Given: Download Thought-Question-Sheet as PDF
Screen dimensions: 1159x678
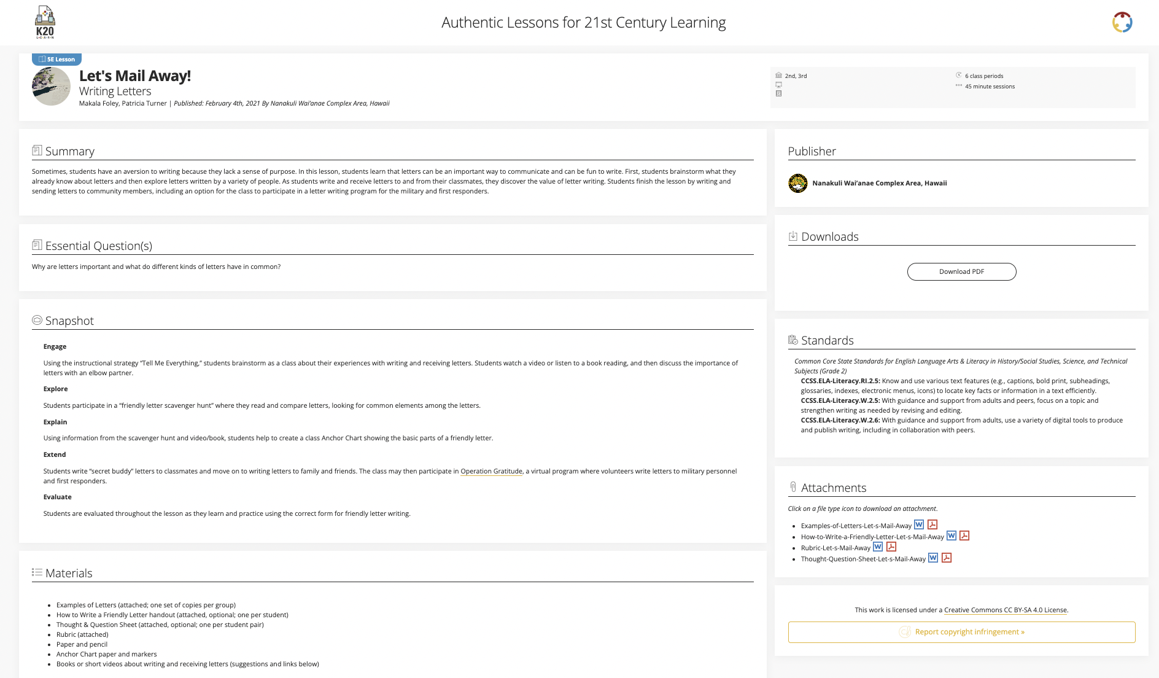Looking at the screenshot, I should pos(947,558).
